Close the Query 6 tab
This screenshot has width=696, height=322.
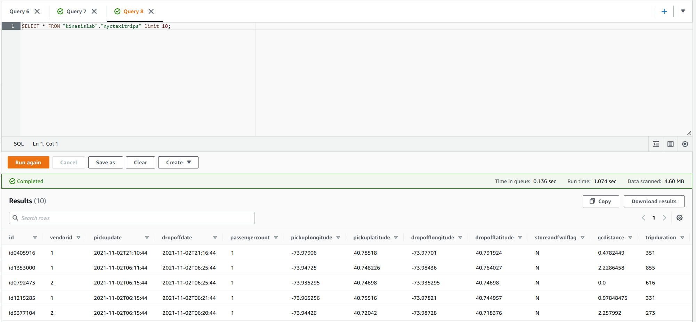(x=37, y=11)
